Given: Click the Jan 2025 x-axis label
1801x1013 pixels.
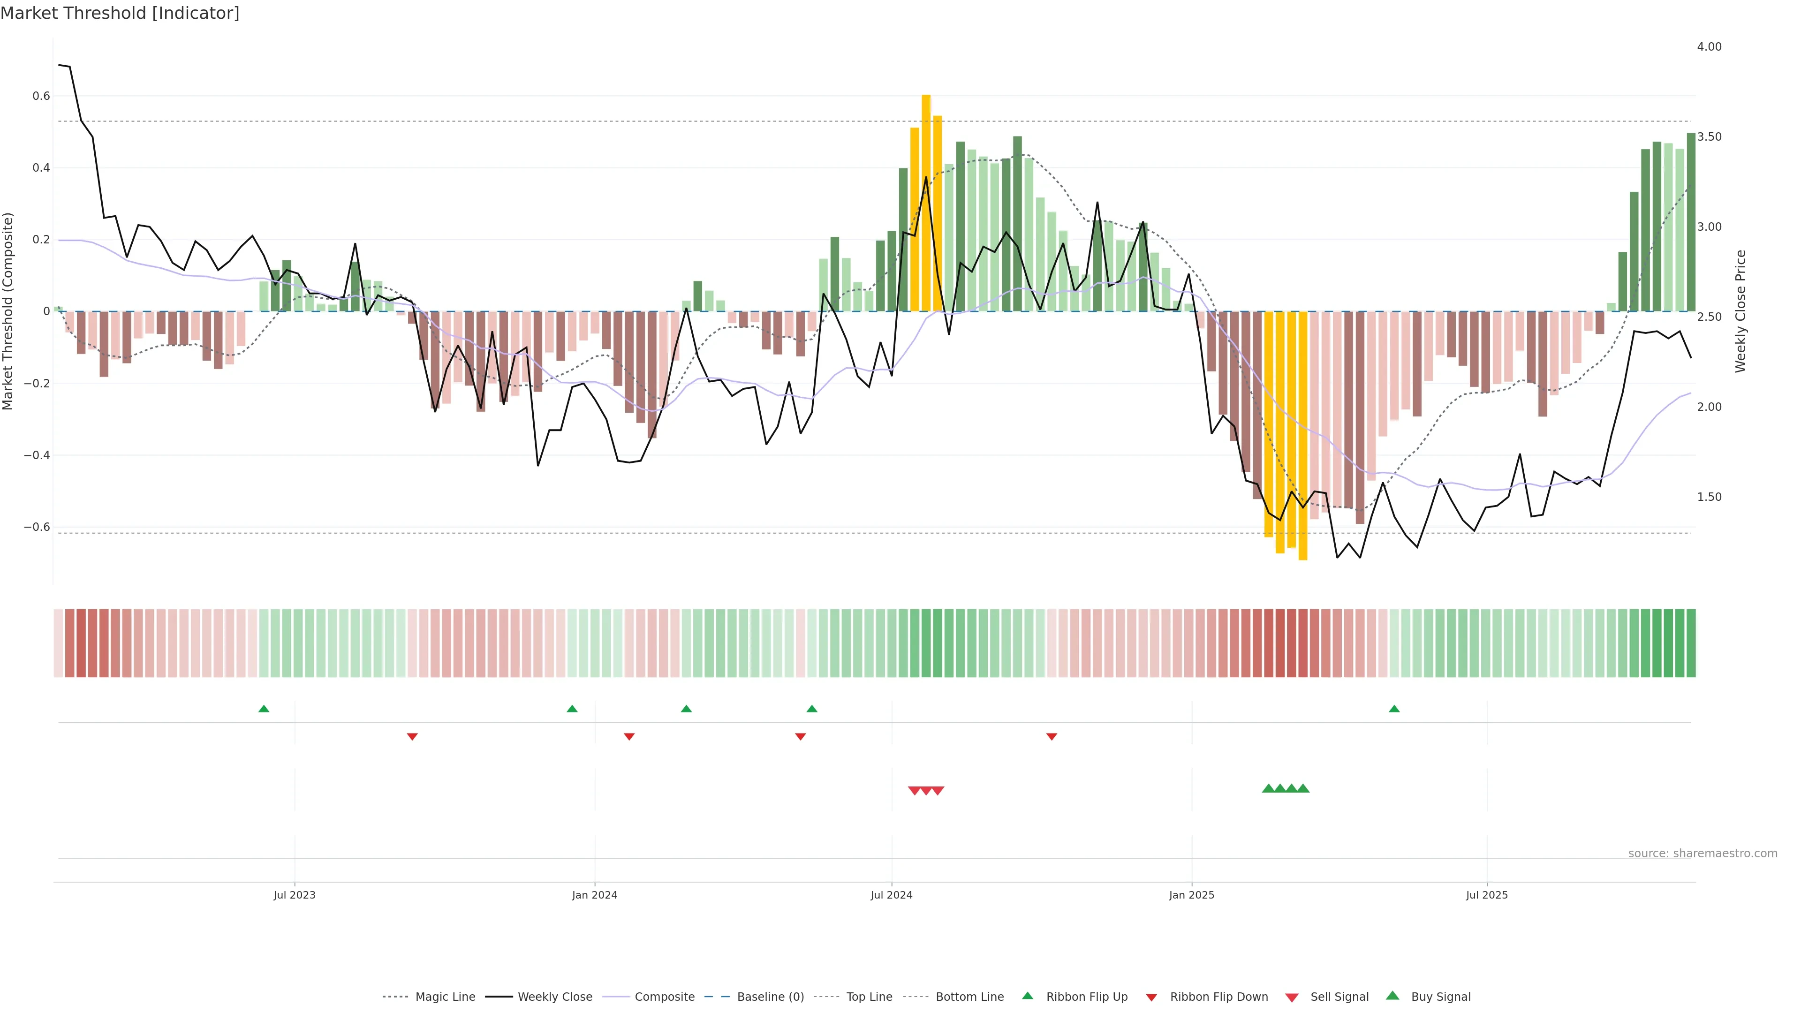Looking at the screenshot, I should point(1191,895).
